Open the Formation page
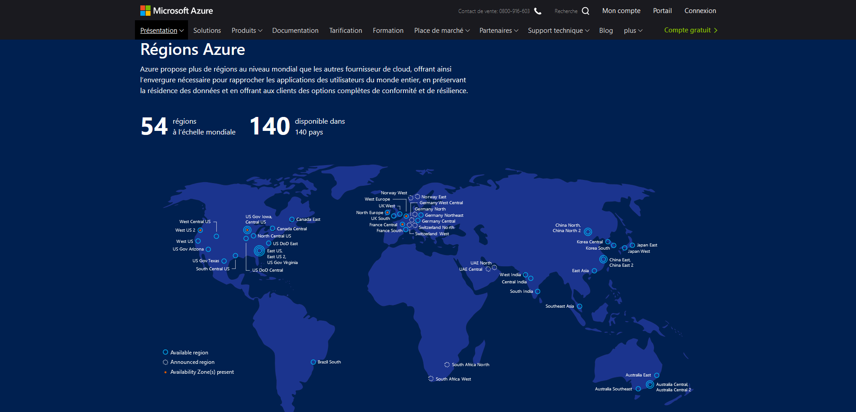 (x=388, y=31)
